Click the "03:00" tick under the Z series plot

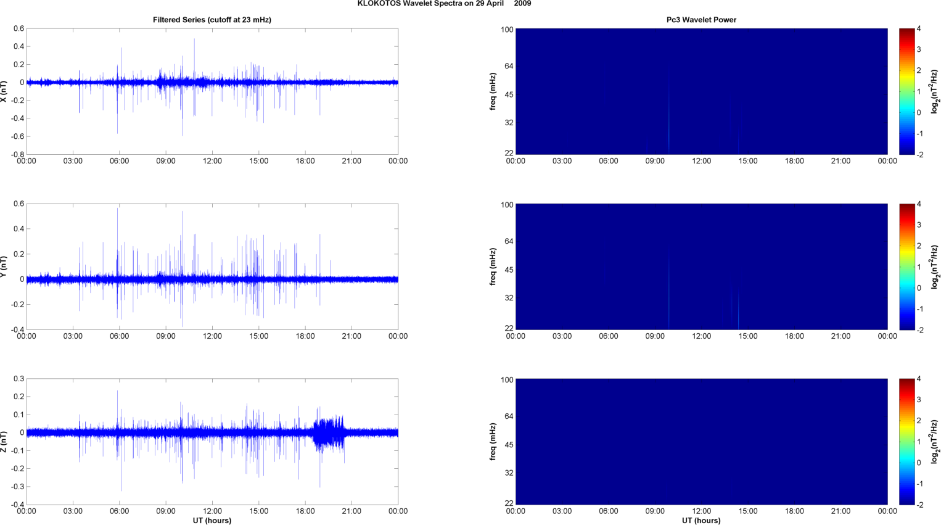pyautogui.click(x=73, y=511)
